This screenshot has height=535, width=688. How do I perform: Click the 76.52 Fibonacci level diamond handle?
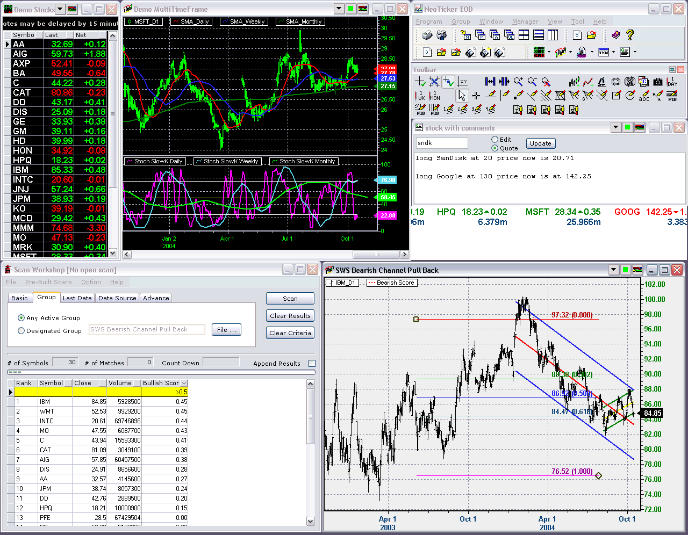[598, 475]
